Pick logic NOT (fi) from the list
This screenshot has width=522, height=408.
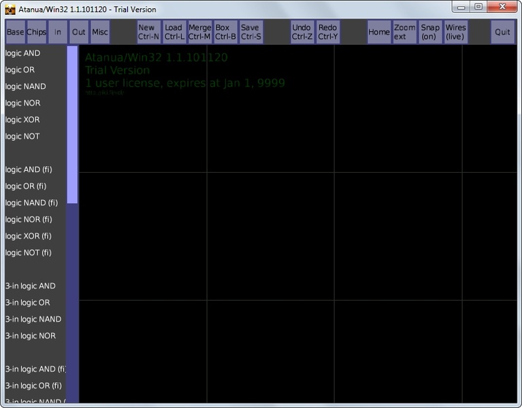(29, 253)
